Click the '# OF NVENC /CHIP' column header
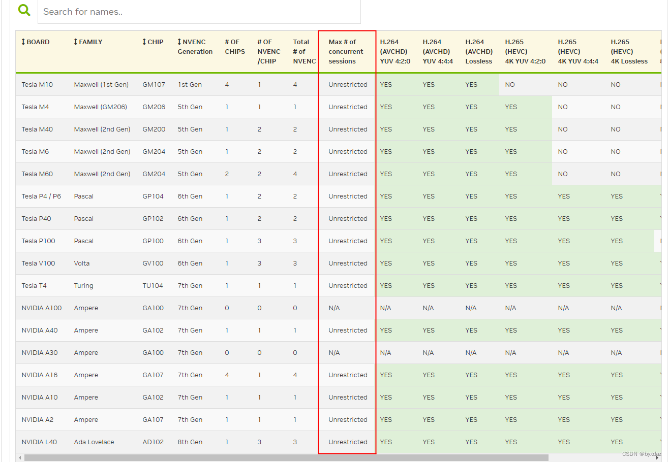This screenshot has height=462, width=669. 269,51
